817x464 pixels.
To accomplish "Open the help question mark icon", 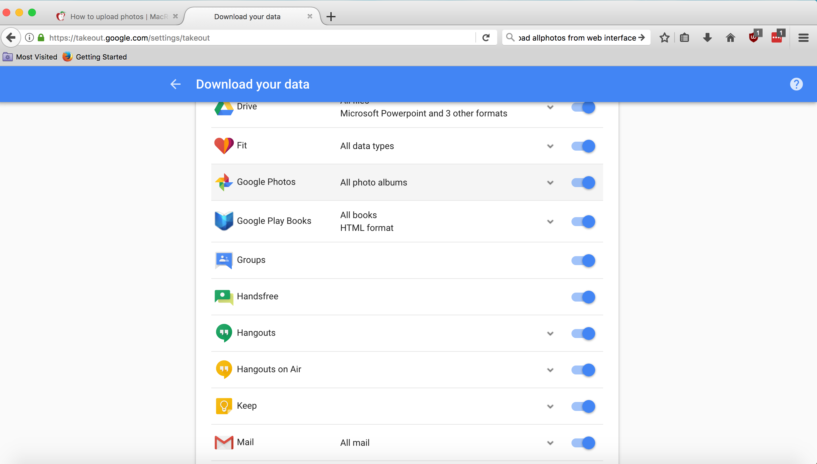I will point(796,84).
